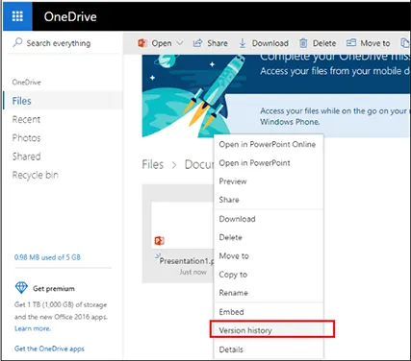
Task: Choose Download in context menu
Action: pos(237,219)
